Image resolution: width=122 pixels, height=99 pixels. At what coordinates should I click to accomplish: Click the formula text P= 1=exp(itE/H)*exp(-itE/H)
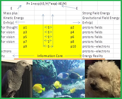[x=46, y=4]
